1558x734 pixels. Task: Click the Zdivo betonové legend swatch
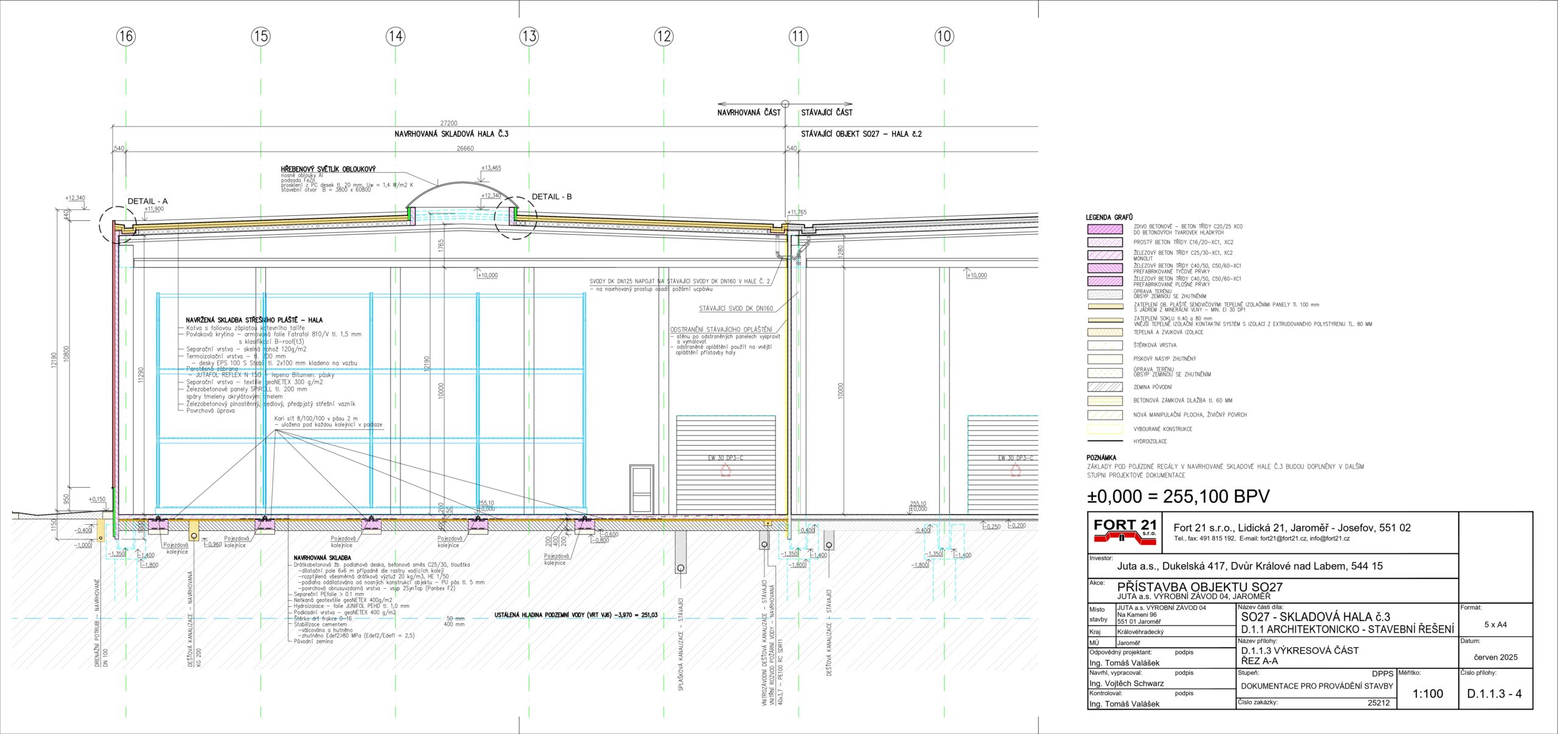point(1105,229)
